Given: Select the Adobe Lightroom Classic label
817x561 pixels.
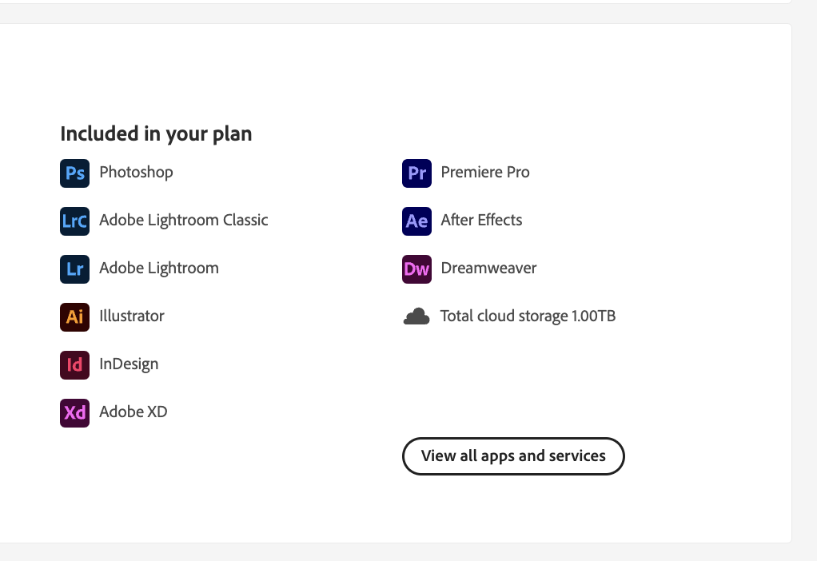Looking at the screenshot, I should pyautogui.click(x=183, y=221).
